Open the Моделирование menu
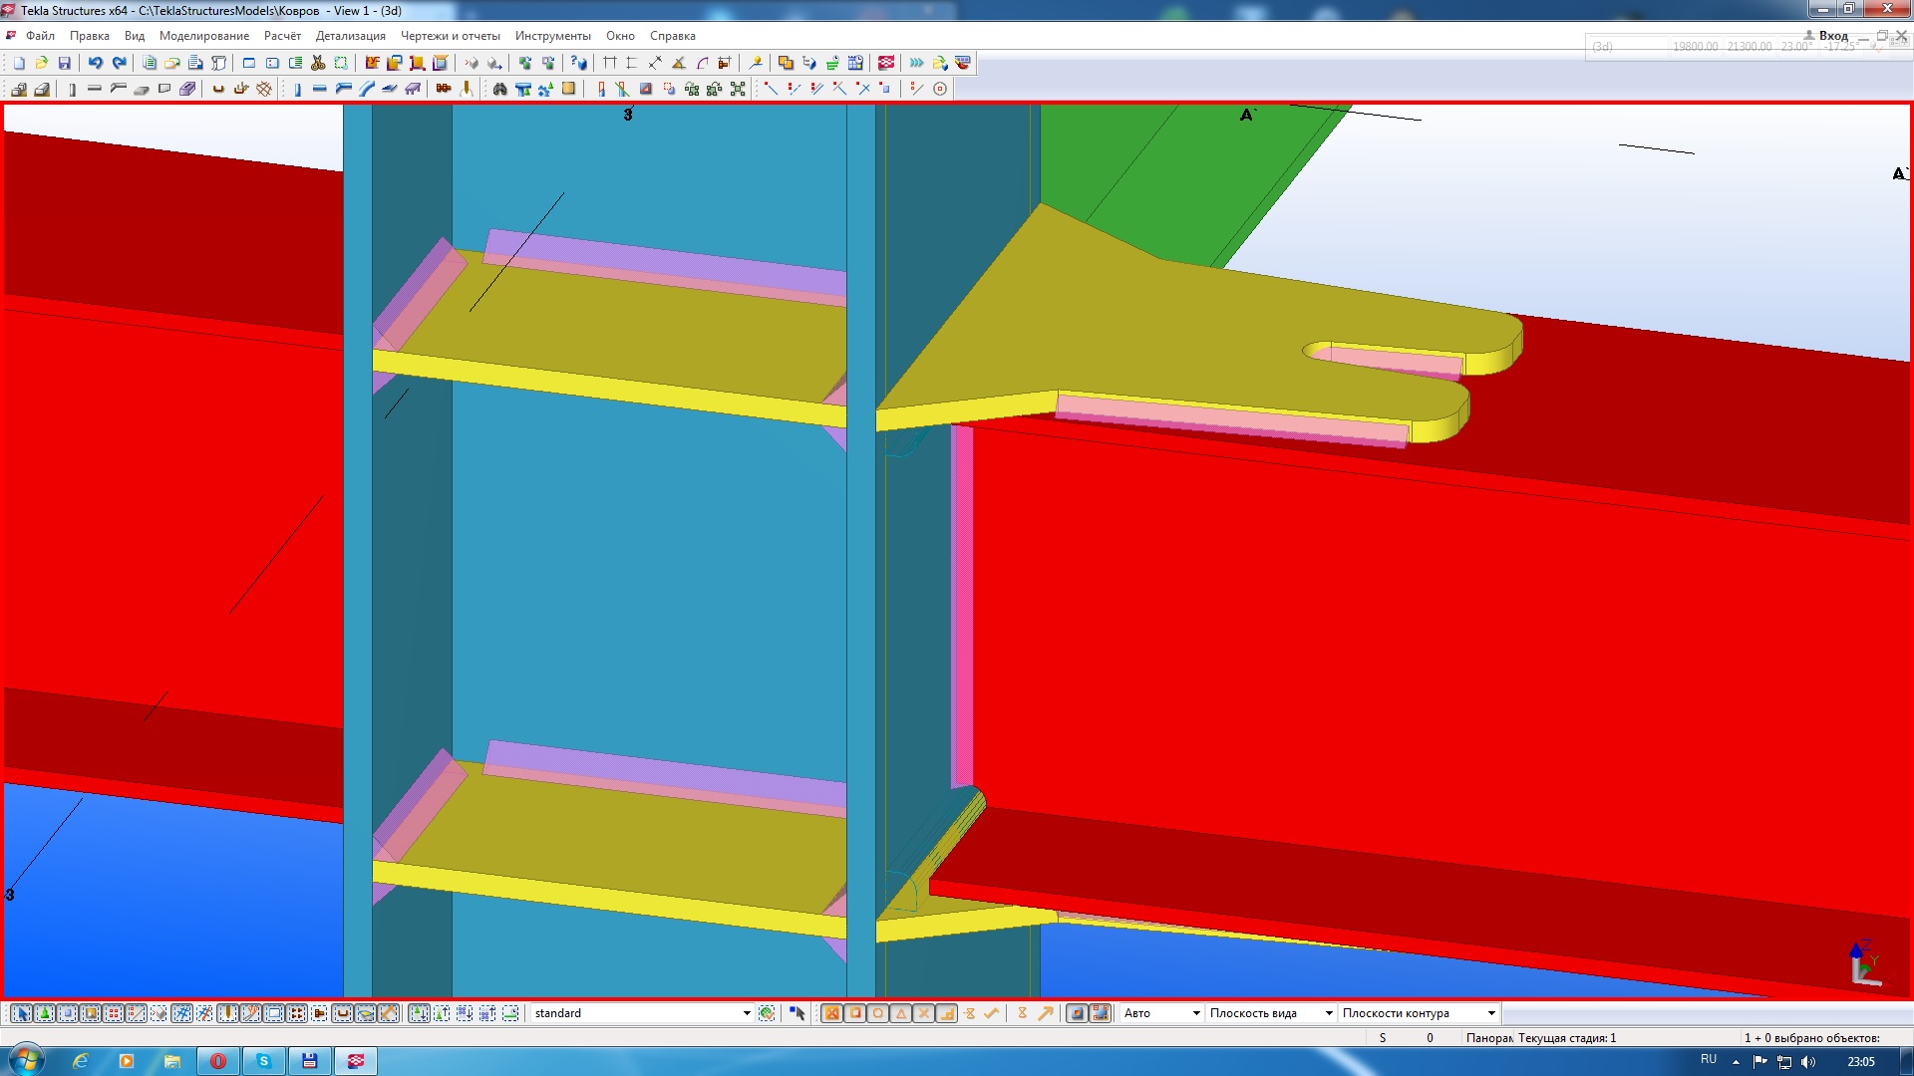 (203, 36)
